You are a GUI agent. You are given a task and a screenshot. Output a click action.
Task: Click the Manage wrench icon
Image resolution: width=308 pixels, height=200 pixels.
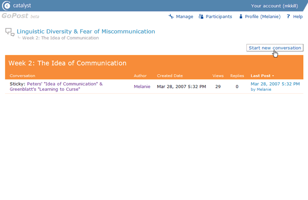pos(171,17)
